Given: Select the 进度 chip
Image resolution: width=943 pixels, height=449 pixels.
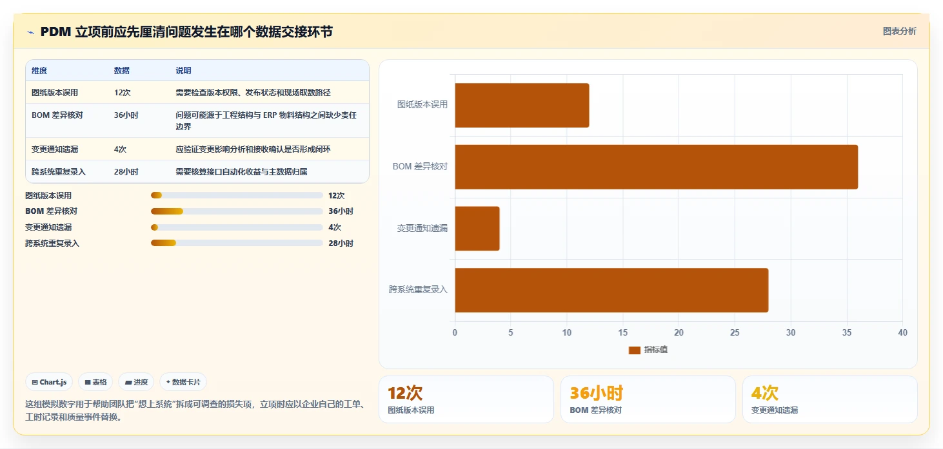Looking at the screenshot, I should click(x=136, y=382).
